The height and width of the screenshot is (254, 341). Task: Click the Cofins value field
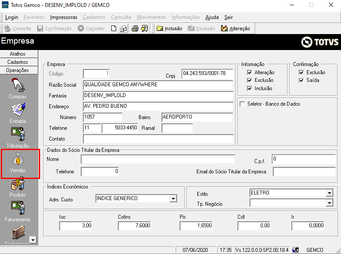tap(134, 226)
